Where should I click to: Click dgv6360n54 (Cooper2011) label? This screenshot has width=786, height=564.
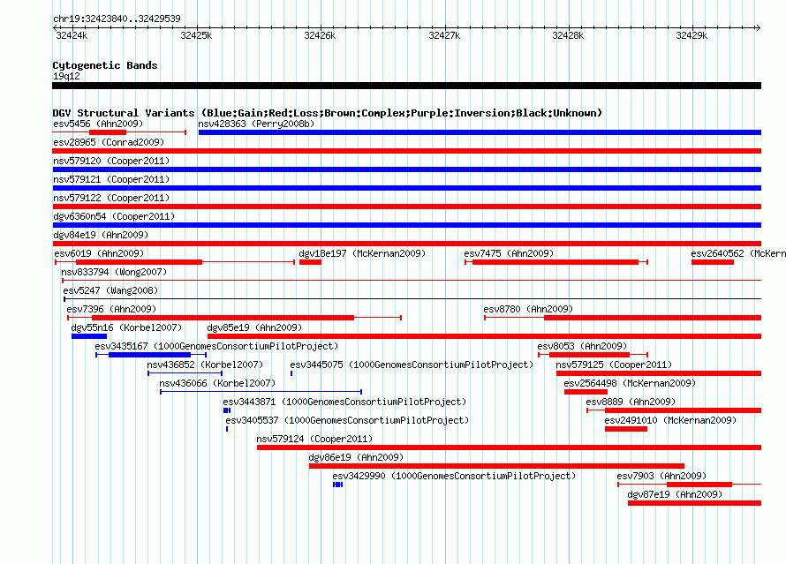point(114,216)
